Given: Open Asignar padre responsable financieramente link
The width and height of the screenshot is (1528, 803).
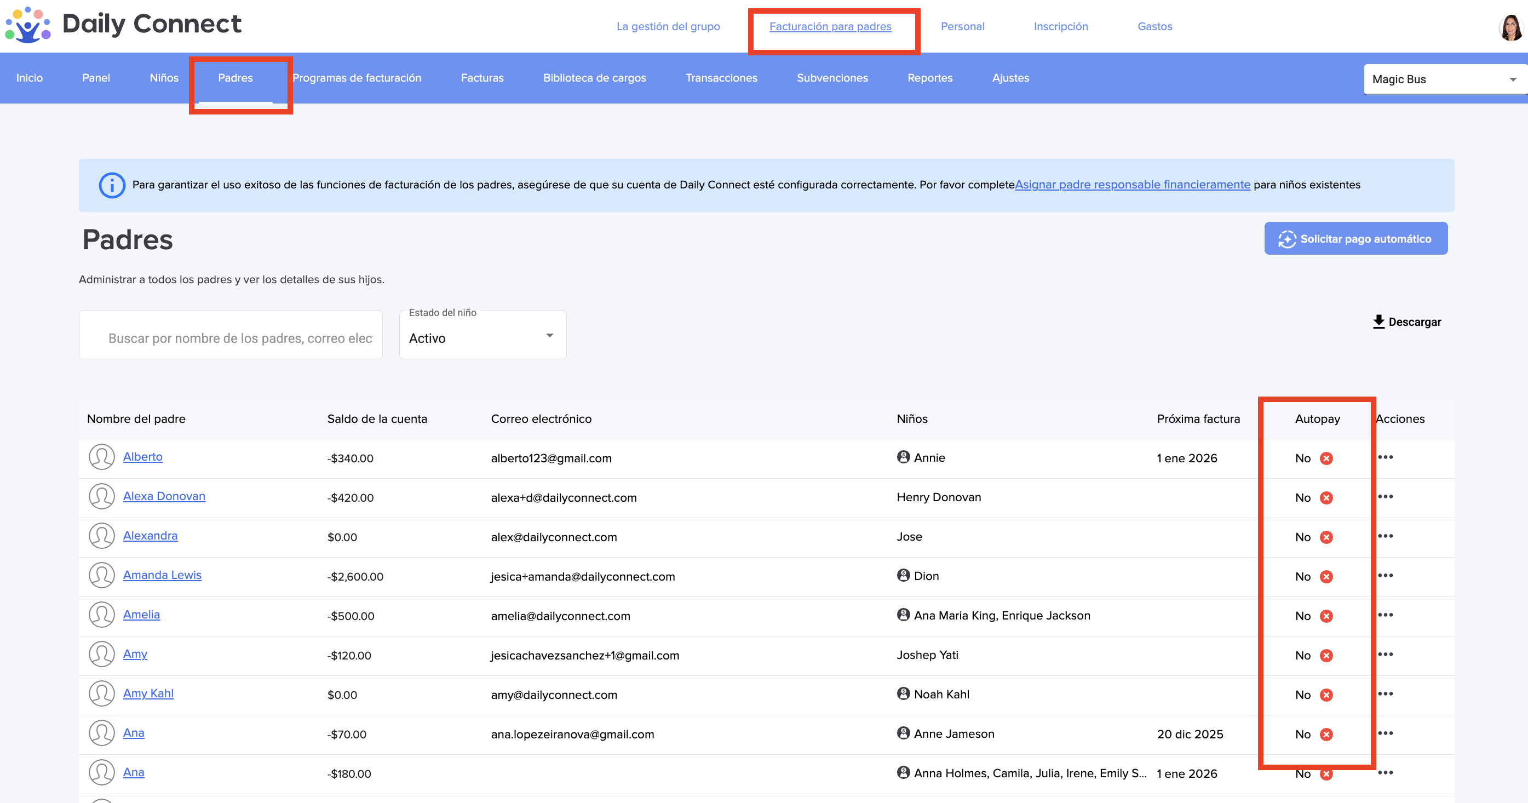Looking at the screenshot, I should coord(1132,185).
